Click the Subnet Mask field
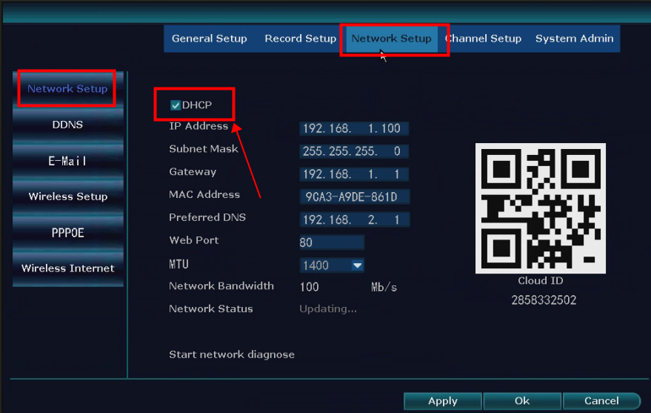The height and width of the screenshot is (413, 651). click(354, 151)
